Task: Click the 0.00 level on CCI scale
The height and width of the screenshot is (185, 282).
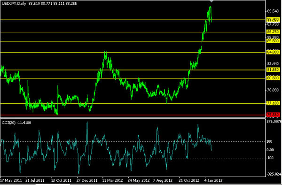Action: click(x=270, y=150)
